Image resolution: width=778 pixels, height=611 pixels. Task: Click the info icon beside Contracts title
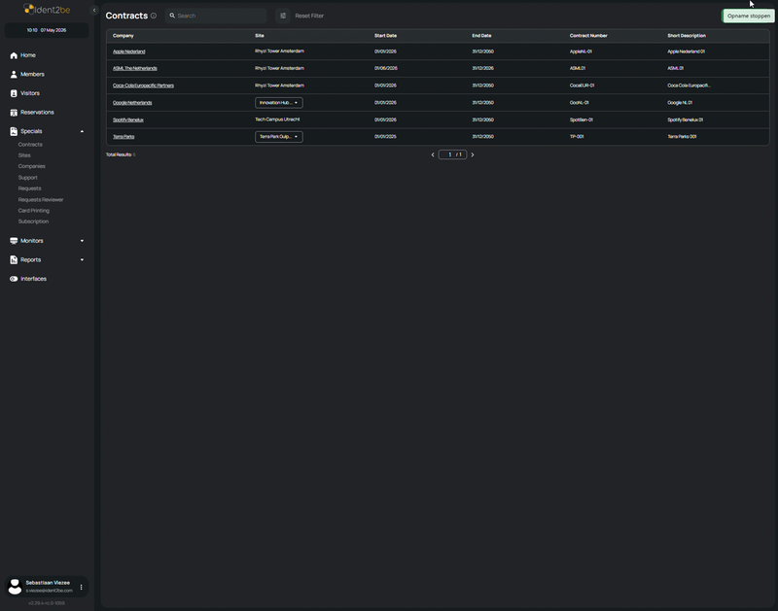tap(154, 16)
